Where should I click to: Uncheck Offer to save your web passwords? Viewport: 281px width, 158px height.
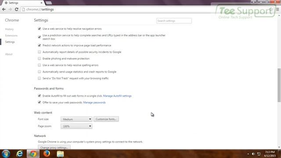[x=39, y=102]
